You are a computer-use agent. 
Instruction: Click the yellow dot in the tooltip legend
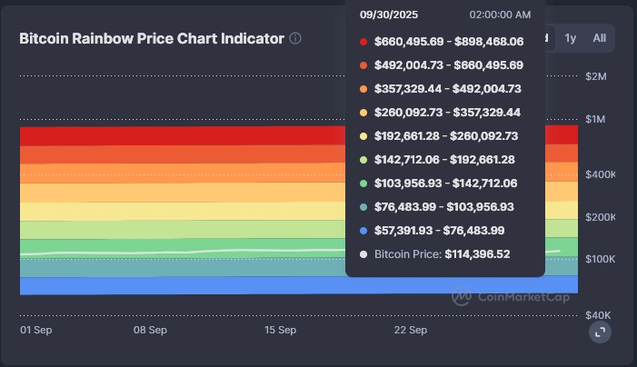363,136
